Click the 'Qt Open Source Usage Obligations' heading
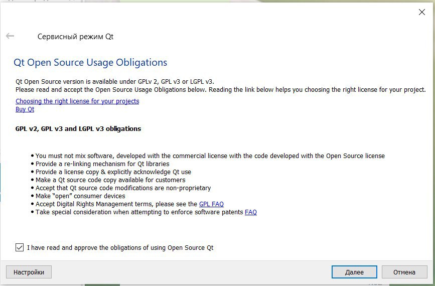 click(90, 62)
